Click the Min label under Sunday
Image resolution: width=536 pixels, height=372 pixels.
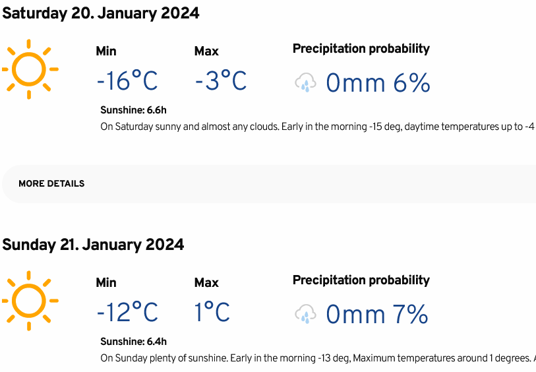[106, 283]
